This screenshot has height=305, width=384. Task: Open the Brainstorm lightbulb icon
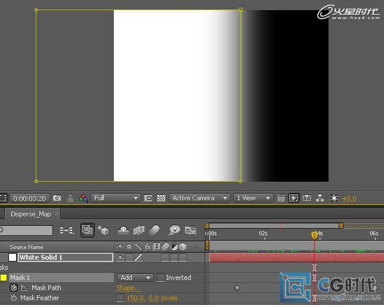174,230
